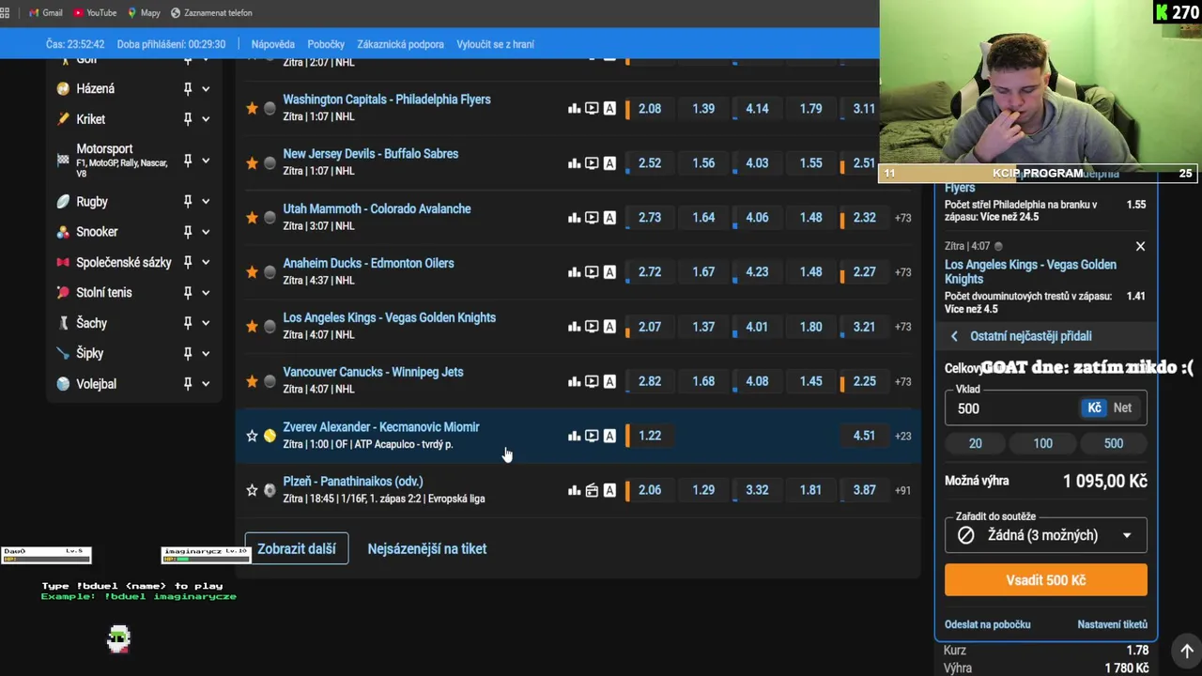Open Pobočky in top bar
1202x676 pixels.
[326, 44]
